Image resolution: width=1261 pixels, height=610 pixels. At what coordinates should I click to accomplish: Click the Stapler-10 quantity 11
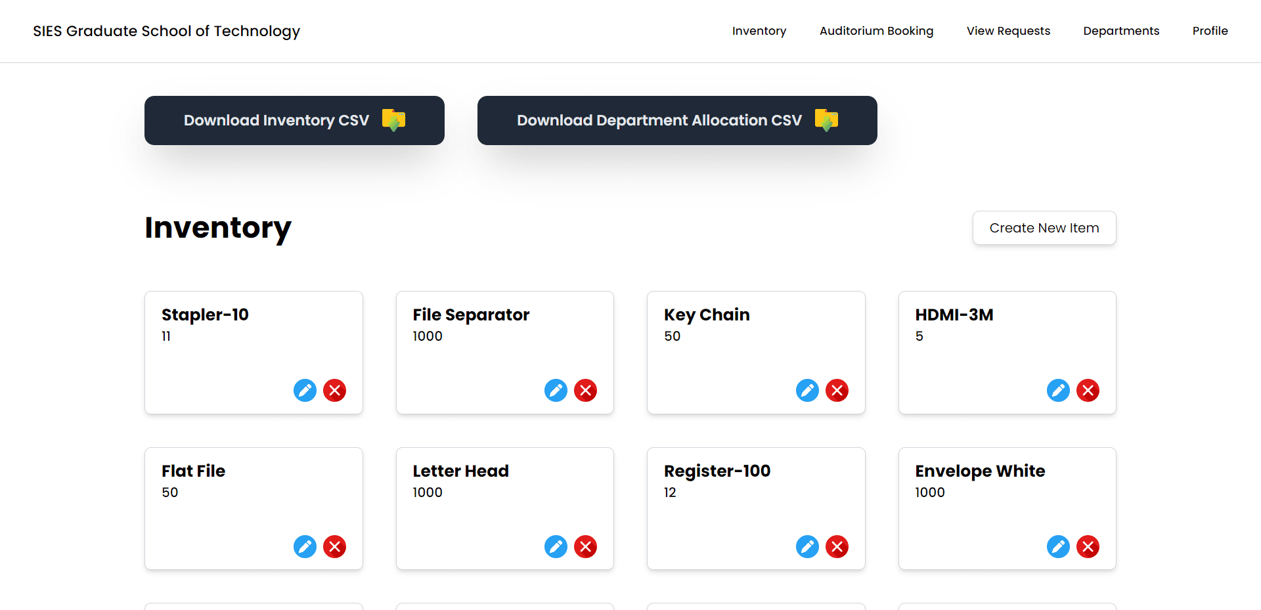click(x=166, y=336)
